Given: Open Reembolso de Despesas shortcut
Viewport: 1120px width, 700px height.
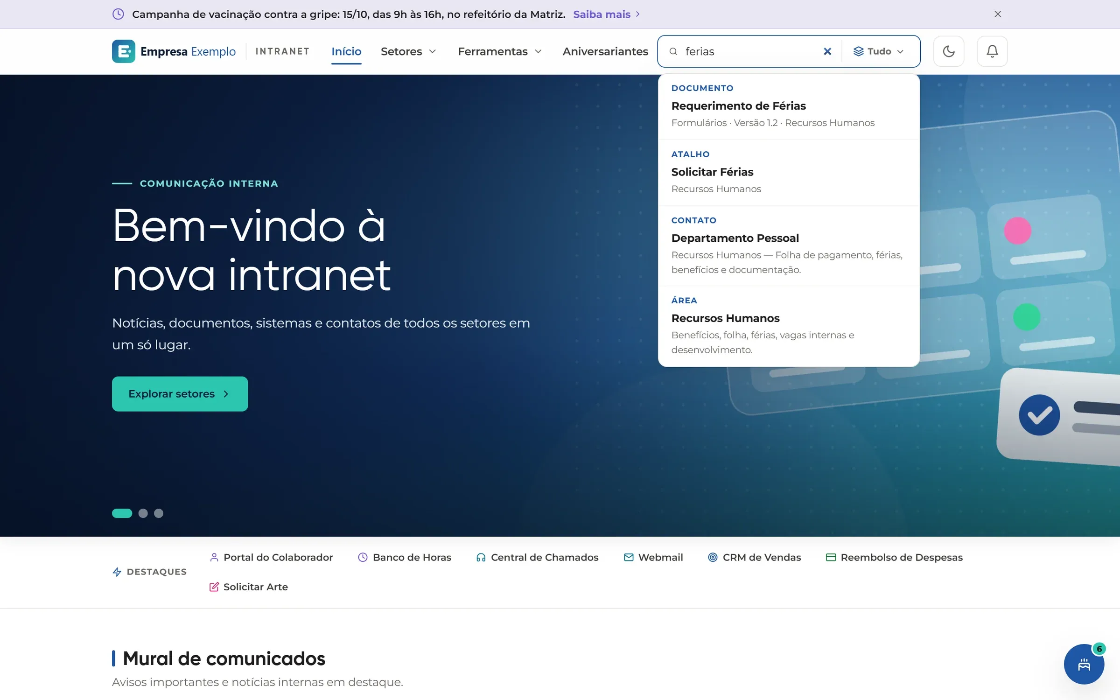Looking at the screenshot, I should click(x=894, y=557).
